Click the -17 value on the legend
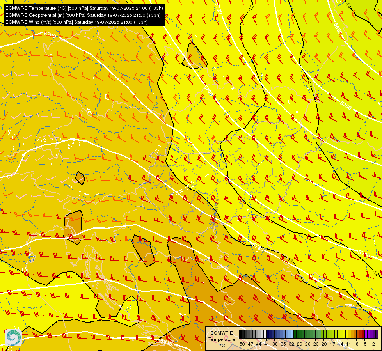382x351 pixels. pos(332,344)
